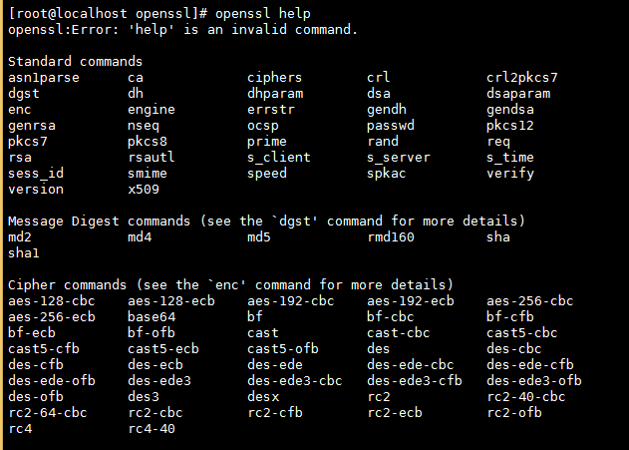Click the invalid command error message line
This screenshot has height=450, width=629.
(x=182, y=29)
